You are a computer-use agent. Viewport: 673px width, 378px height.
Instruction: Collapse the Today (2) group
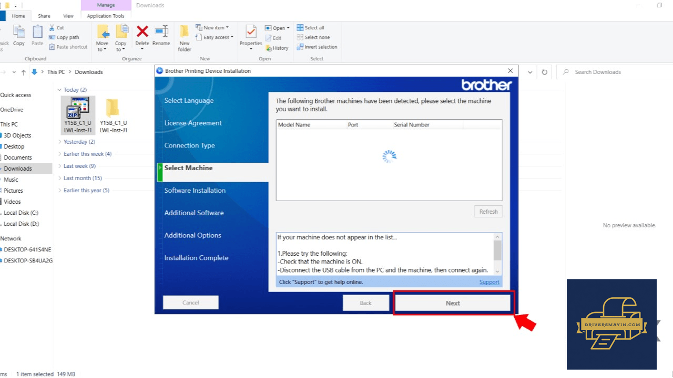60,90
